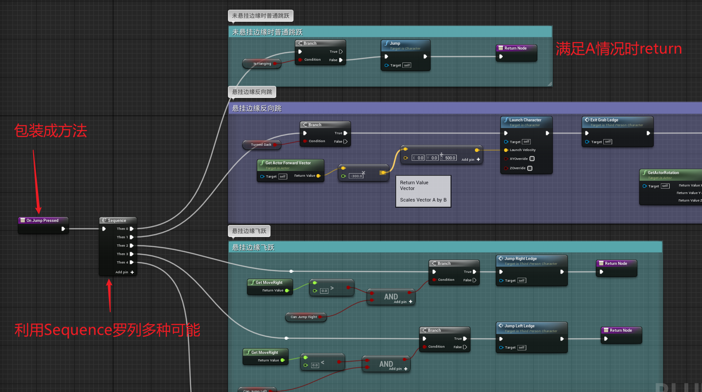Click the Jump node exec output pin

(425, 57)
